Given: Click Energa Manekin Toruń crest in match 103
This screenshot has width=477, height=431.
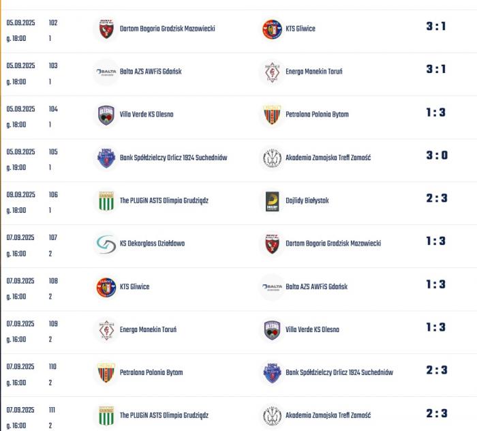Looking at the screenshot, I should [272, 72].
